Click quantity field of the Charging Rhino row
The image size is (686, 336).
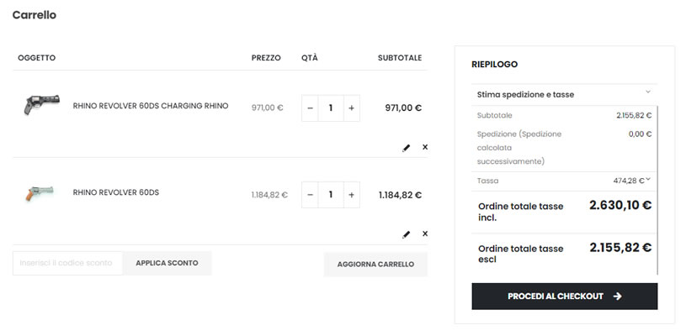point(331,108)
